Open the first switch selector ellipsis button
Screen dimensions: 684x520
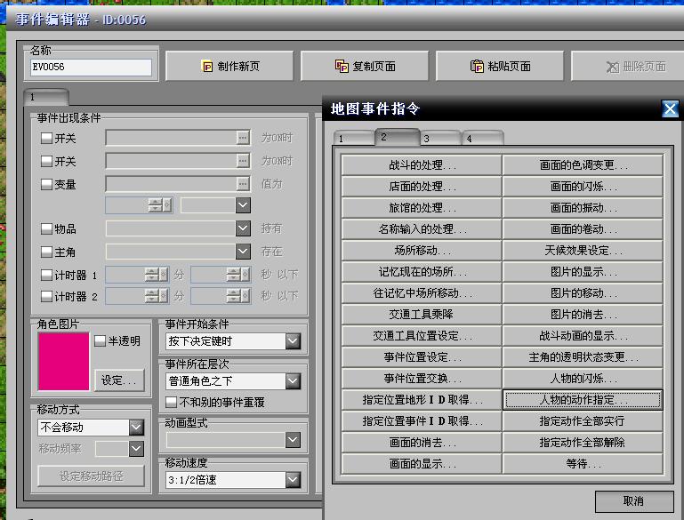click(243, 138)
